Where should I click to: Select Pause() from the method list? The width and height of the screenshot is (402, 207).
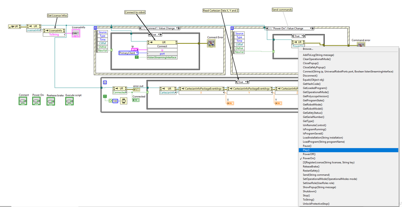(348, 146)
